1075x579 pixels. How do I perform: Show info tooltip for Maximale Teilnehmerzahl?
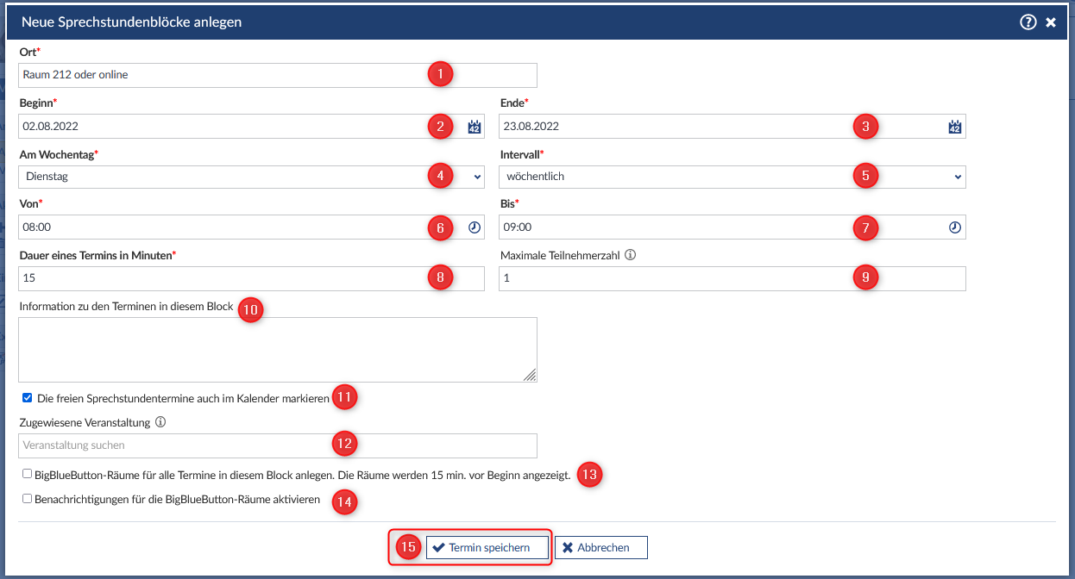631,255
